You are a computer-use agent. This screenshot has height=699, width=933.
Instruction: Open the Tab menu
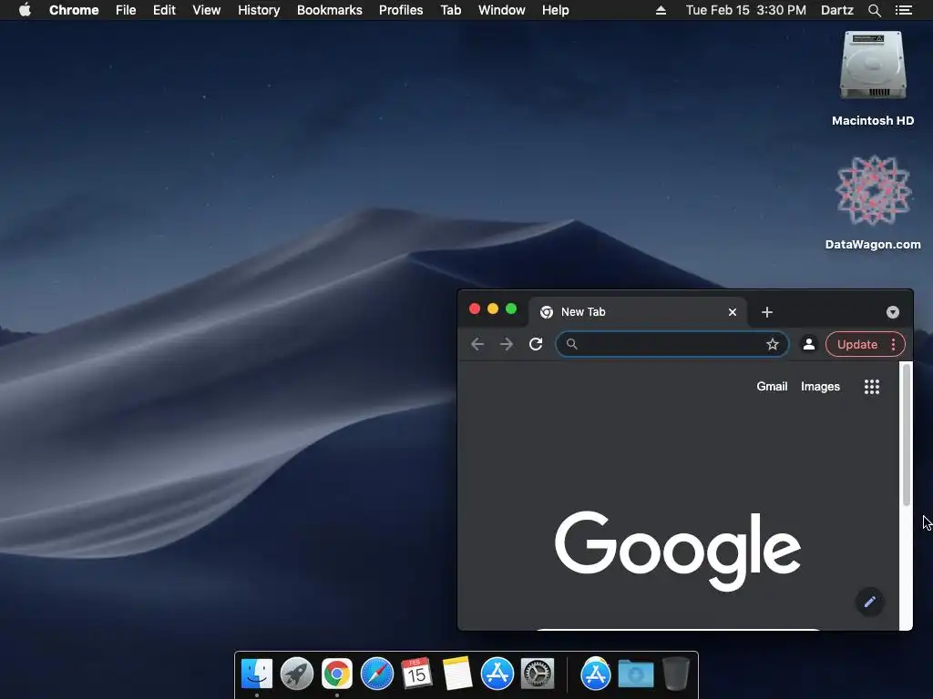[x=451, y=10]
